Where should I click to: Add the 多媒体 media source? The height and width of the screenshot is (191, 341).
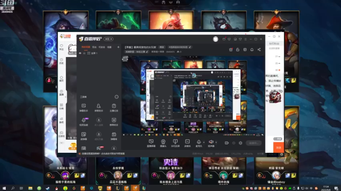click(187, 143)
